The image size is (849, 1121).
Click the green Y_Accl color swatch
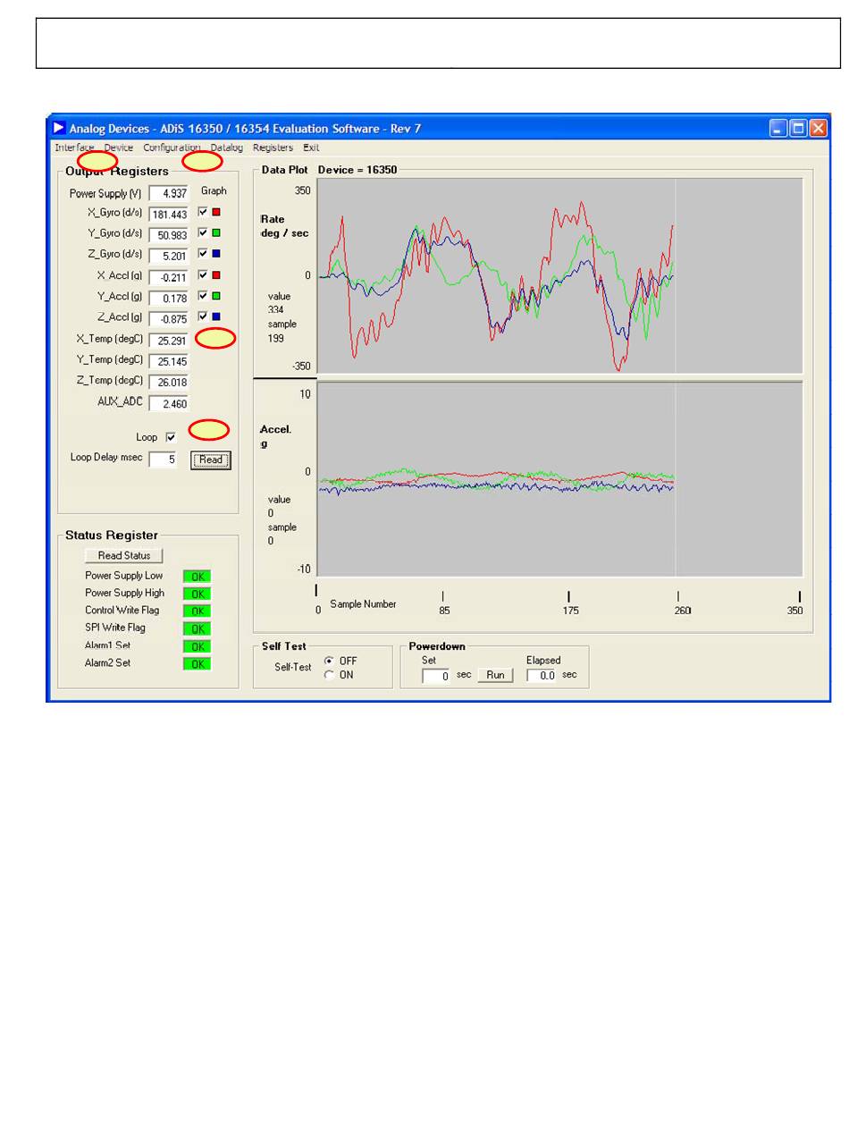point(216,295)
